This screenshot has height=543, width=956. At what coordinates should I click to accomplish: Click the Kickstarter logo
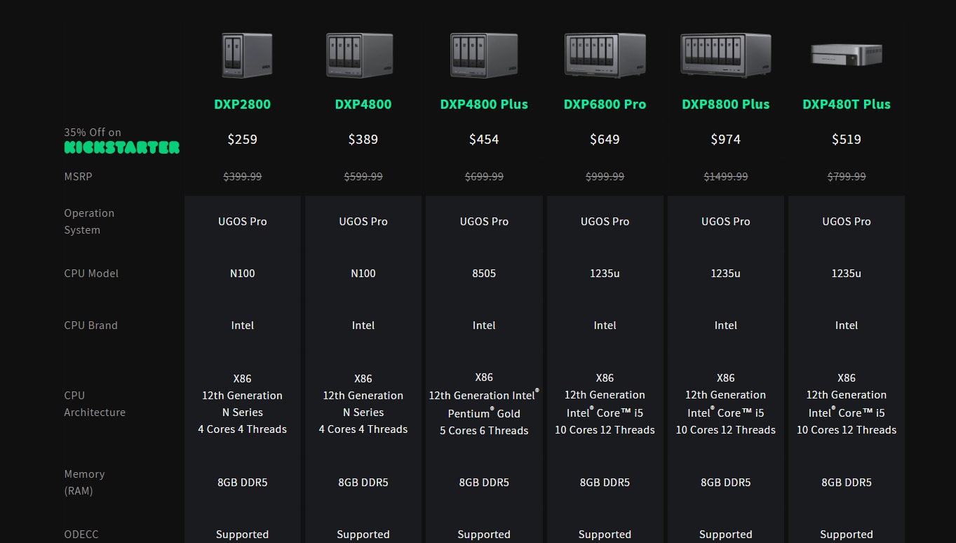(x=122, y=147)
